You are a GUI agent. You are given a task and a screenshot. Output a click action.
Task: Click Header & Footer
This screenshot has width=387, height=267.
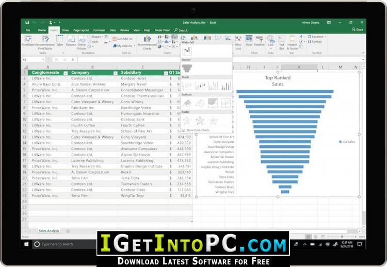pyautogui.click(x=292, y=42)
